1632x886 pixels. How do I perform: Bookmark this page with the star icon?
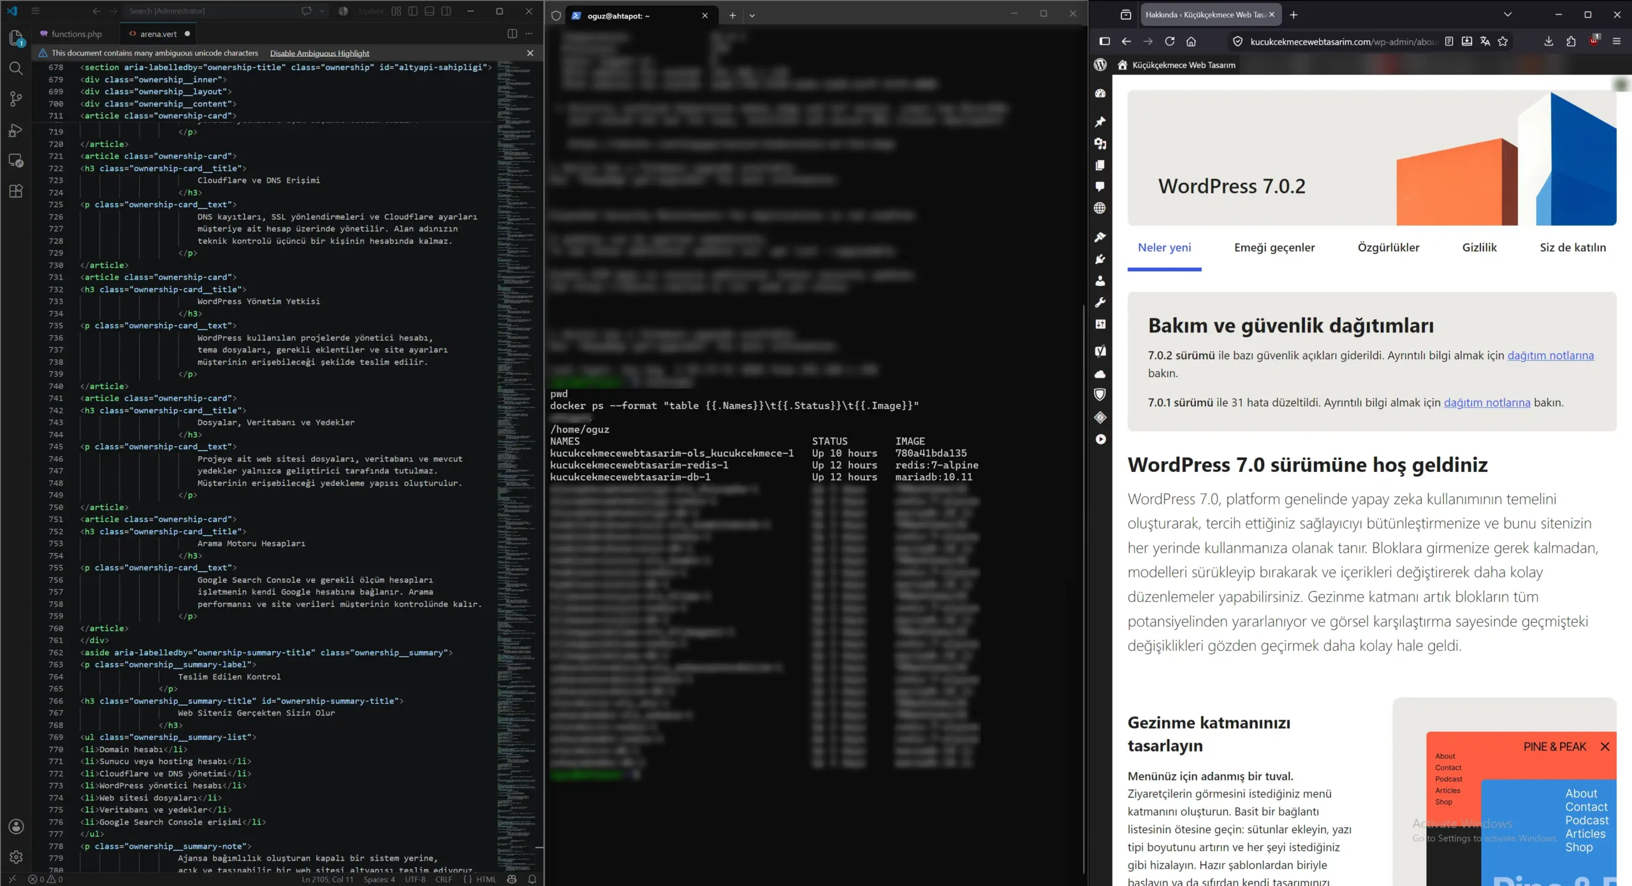click(1503, 41)
